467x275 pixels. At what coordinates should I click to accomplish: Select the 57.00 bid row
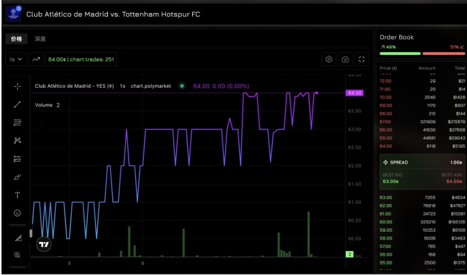coord(422,247)
